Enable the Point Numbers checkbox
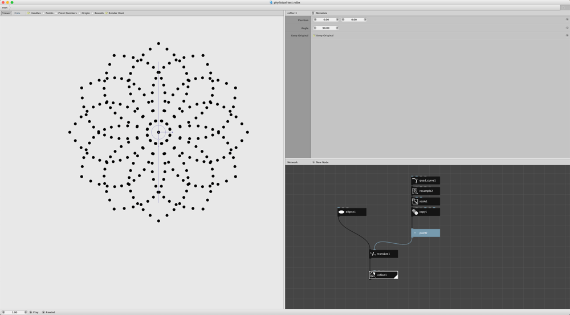The image size is (570, 315). click(56, 13)
